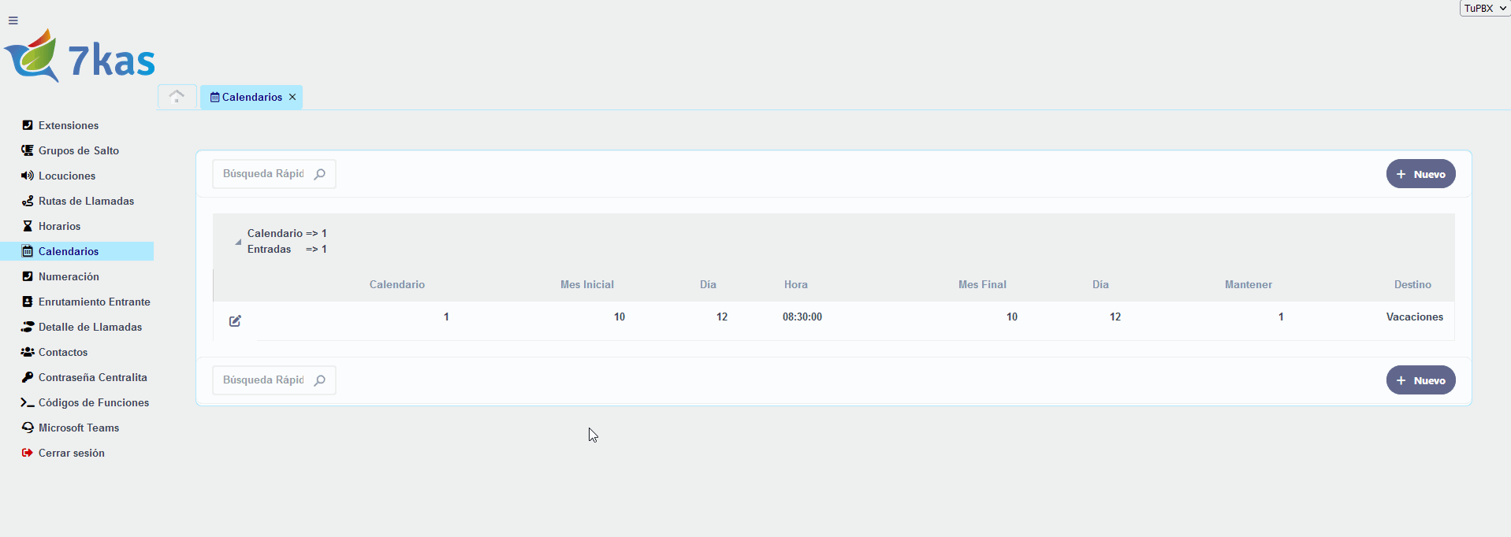Select Horarios from the sidebar
Viewport: 1511px width, 537px height.
coord(59,226)
